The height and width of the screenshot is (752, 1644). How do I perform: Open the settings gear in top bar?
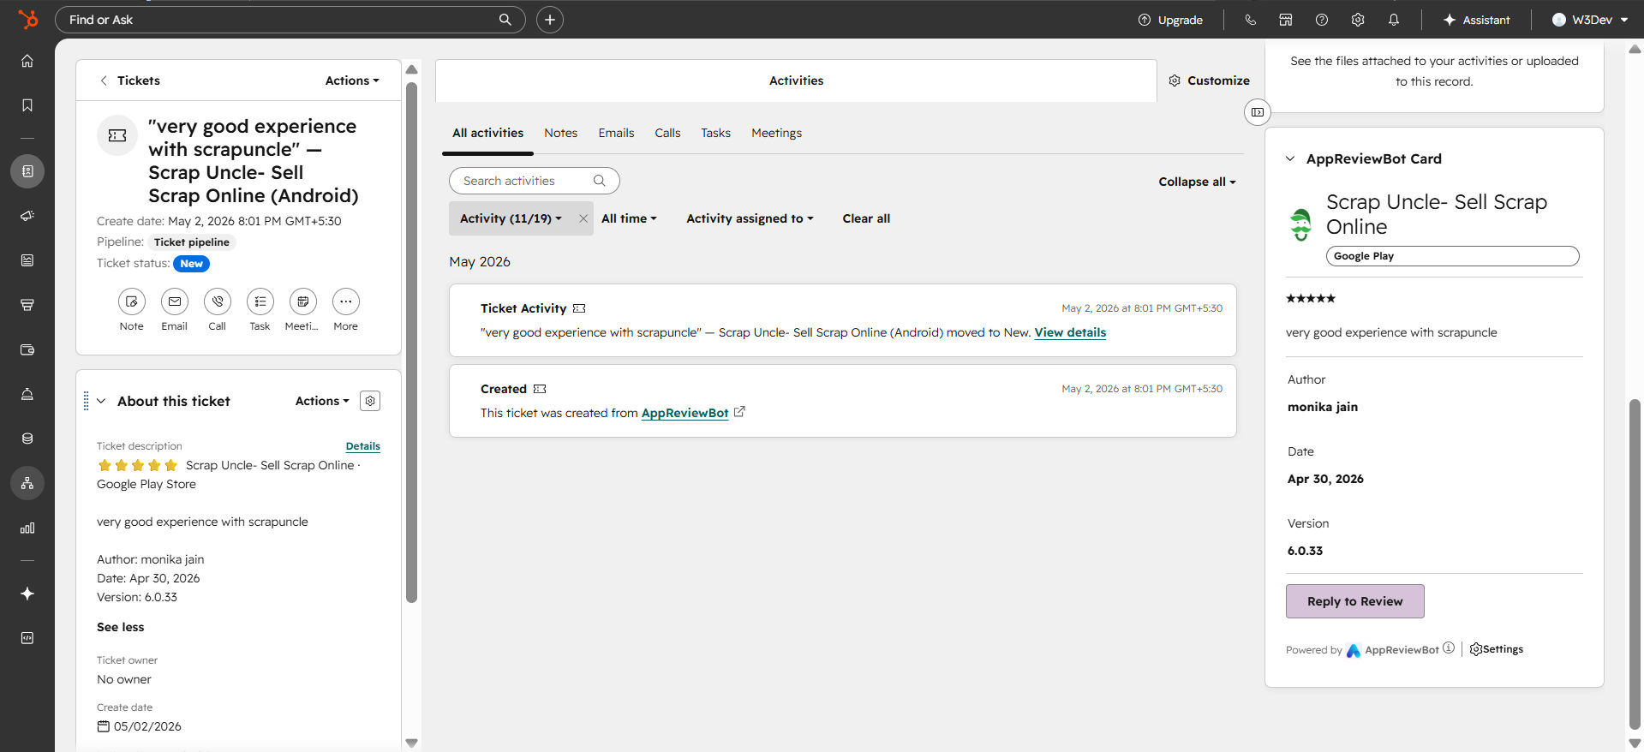coord(1358,20)
